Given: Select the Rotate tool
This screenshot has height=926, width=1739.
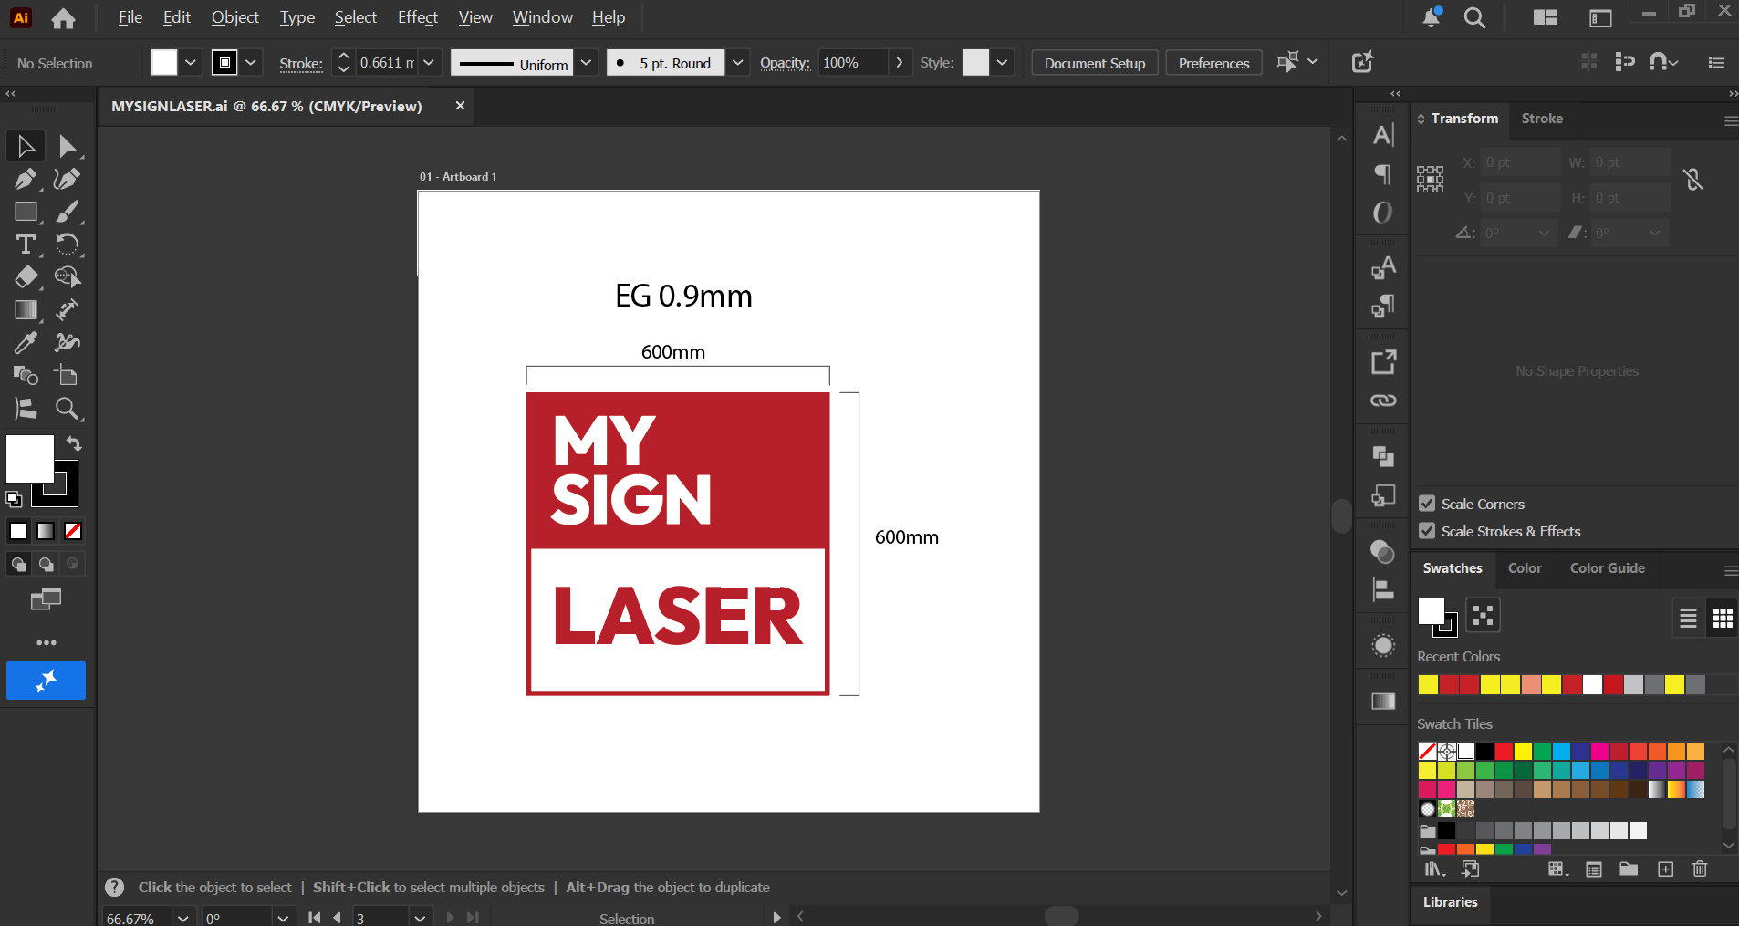Looking at the screenshot, I should pyautogui.click(x=67, y=245).
